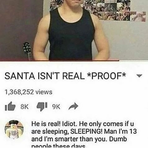The height and width of the screenshot is (148, 148).
Task: Jump to the unplayed gray end of the progress bar
Action: 134,61
